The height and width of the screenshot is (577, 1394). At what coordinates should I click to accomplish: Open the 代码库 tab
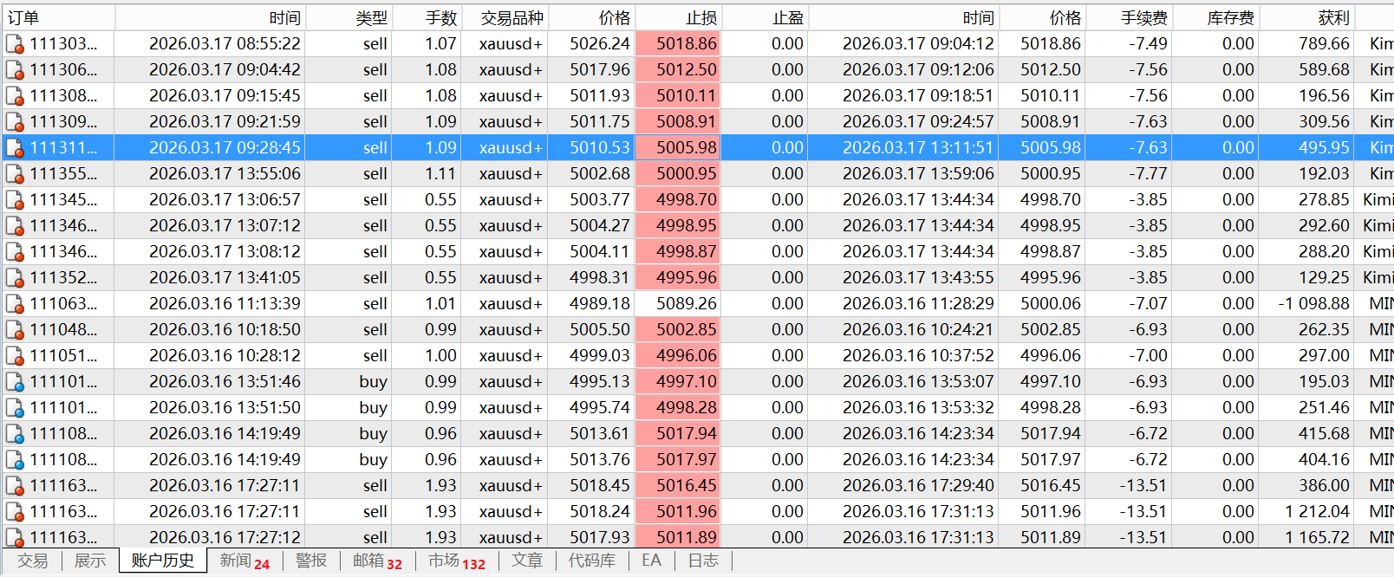tap(592, 561)
